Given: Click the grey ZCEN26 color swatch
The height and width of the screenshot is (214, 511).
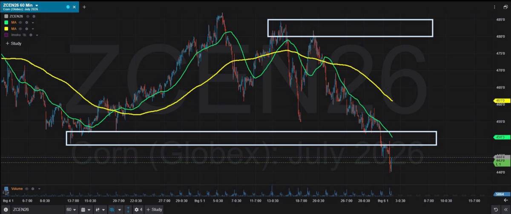Looking at the screenshot, I should coord(6,16).
